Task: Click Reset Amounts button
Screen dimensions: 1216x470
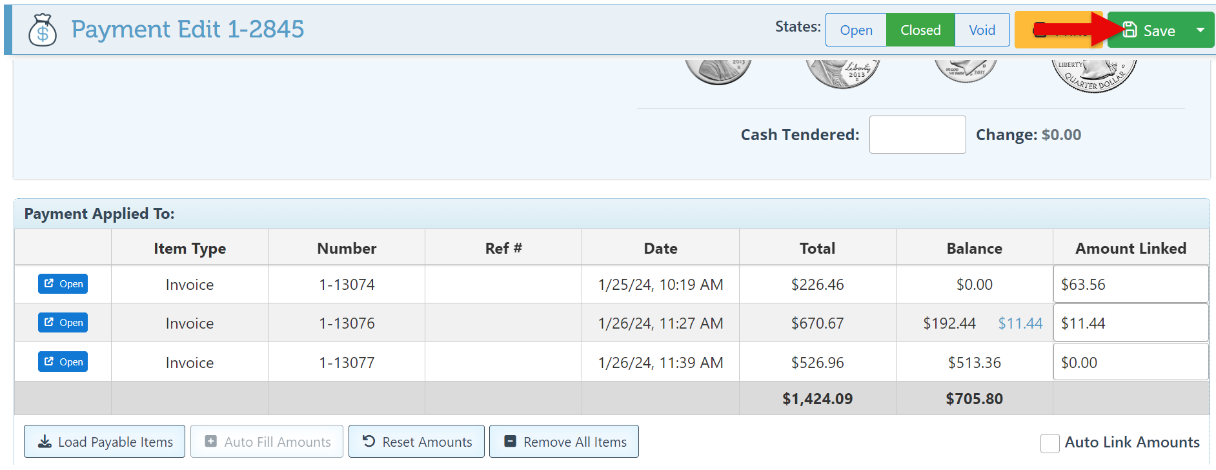Action: click(416, 442)
